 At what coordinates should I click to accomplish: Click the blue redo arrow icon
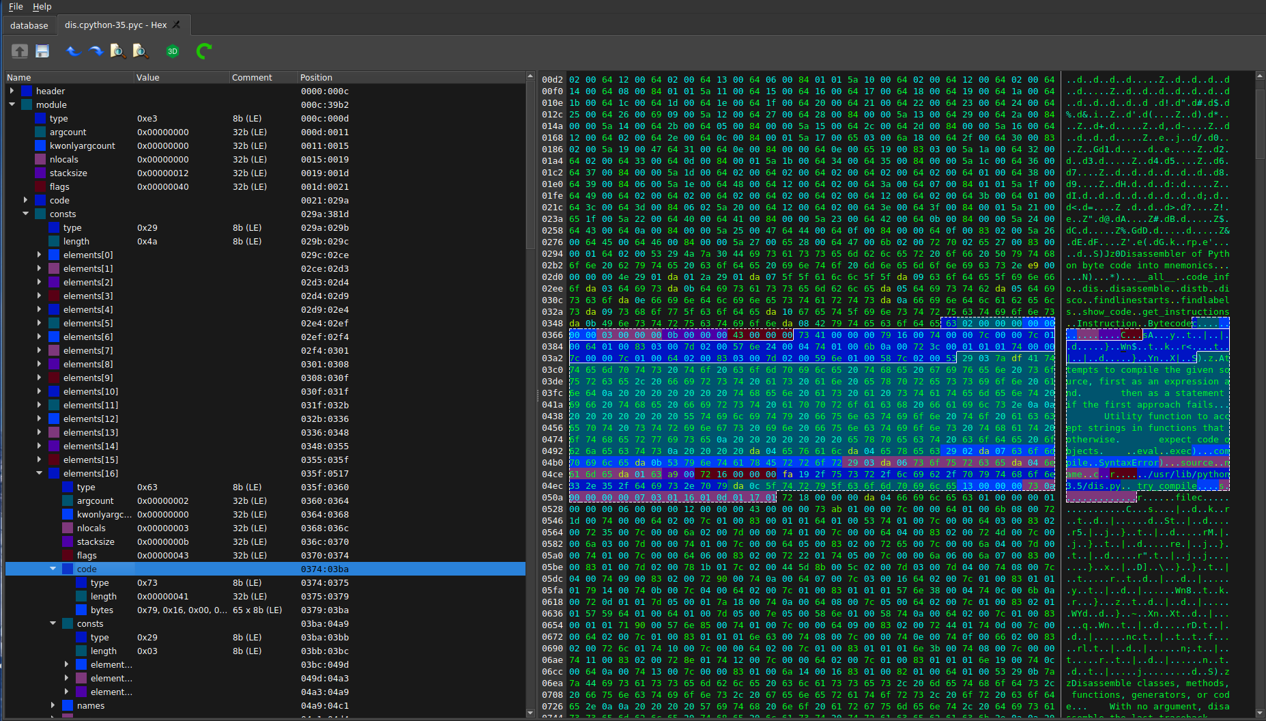point(96,51)
